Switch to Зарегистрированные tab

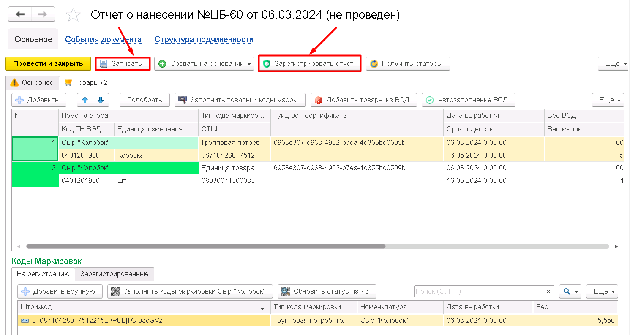click(115, 274)
